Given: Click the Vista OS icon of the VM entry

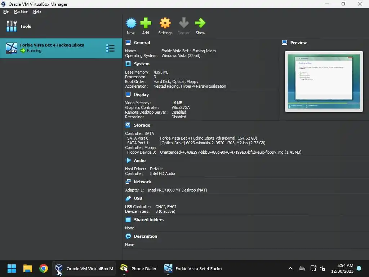Looking at the screenshot, I should (12, 48).
